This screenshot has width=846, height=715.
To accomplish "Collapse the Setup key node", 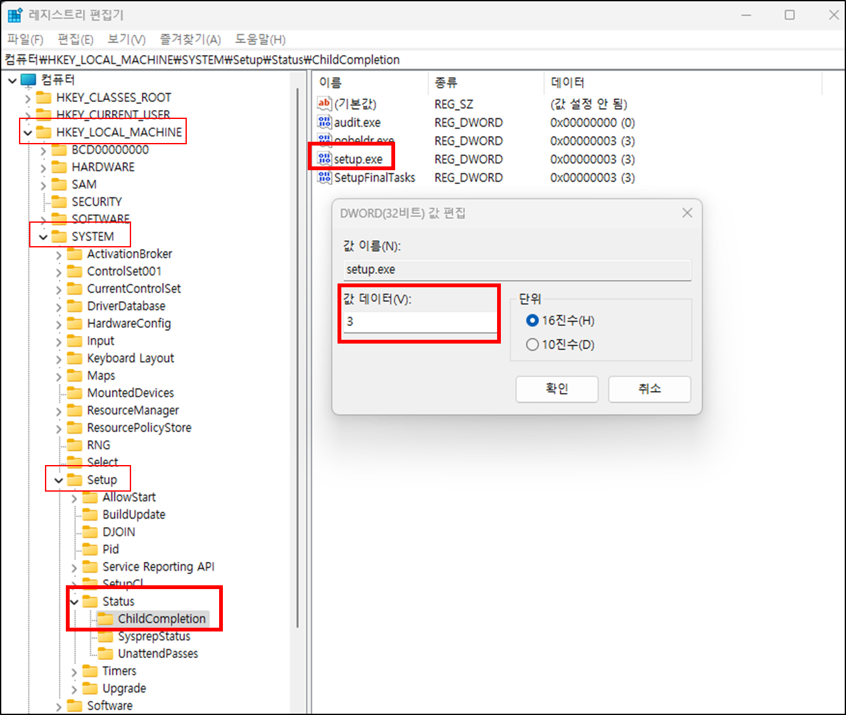I will [59, 481].
